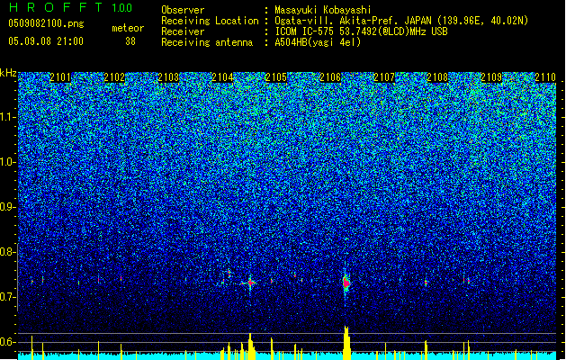The image size is (566, 360).
Task: Click the HROFFT 1.0.0 title text
Action: pos(70,7)
